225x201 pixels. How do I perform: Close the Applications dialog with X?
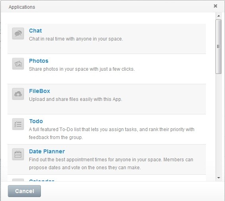coord(215,6)
